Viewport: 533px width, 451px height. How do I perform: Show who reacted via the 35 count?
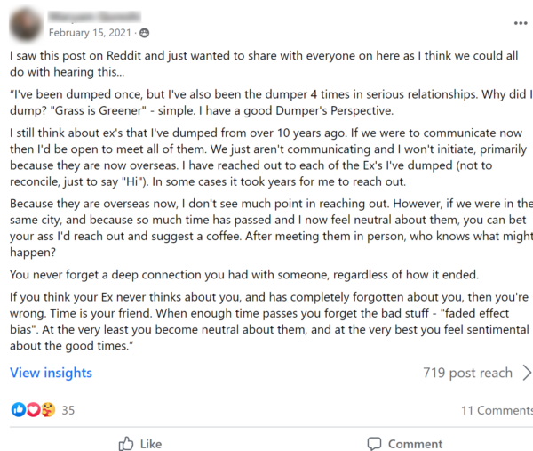(68, 410)
